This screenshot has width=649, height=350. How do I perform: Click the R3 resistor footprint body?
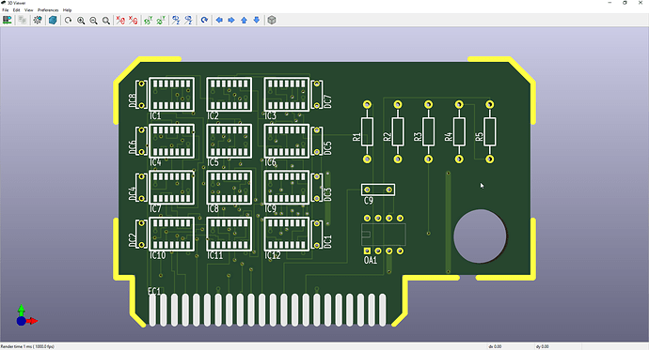click(428, 131)
